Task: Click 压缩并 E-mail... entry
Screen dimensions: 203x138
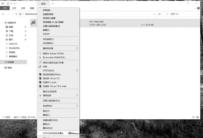Action: coord(58,82)
